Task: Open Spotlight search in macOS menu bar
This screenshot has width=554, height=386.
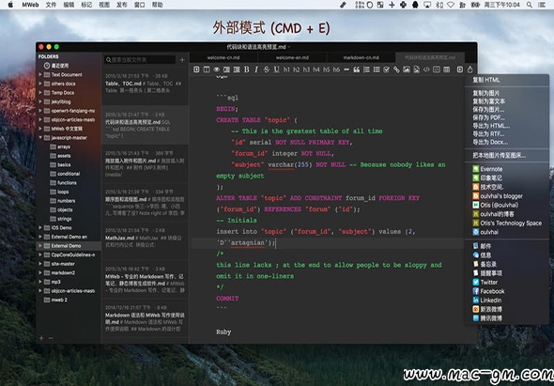Action: [530, 5]
